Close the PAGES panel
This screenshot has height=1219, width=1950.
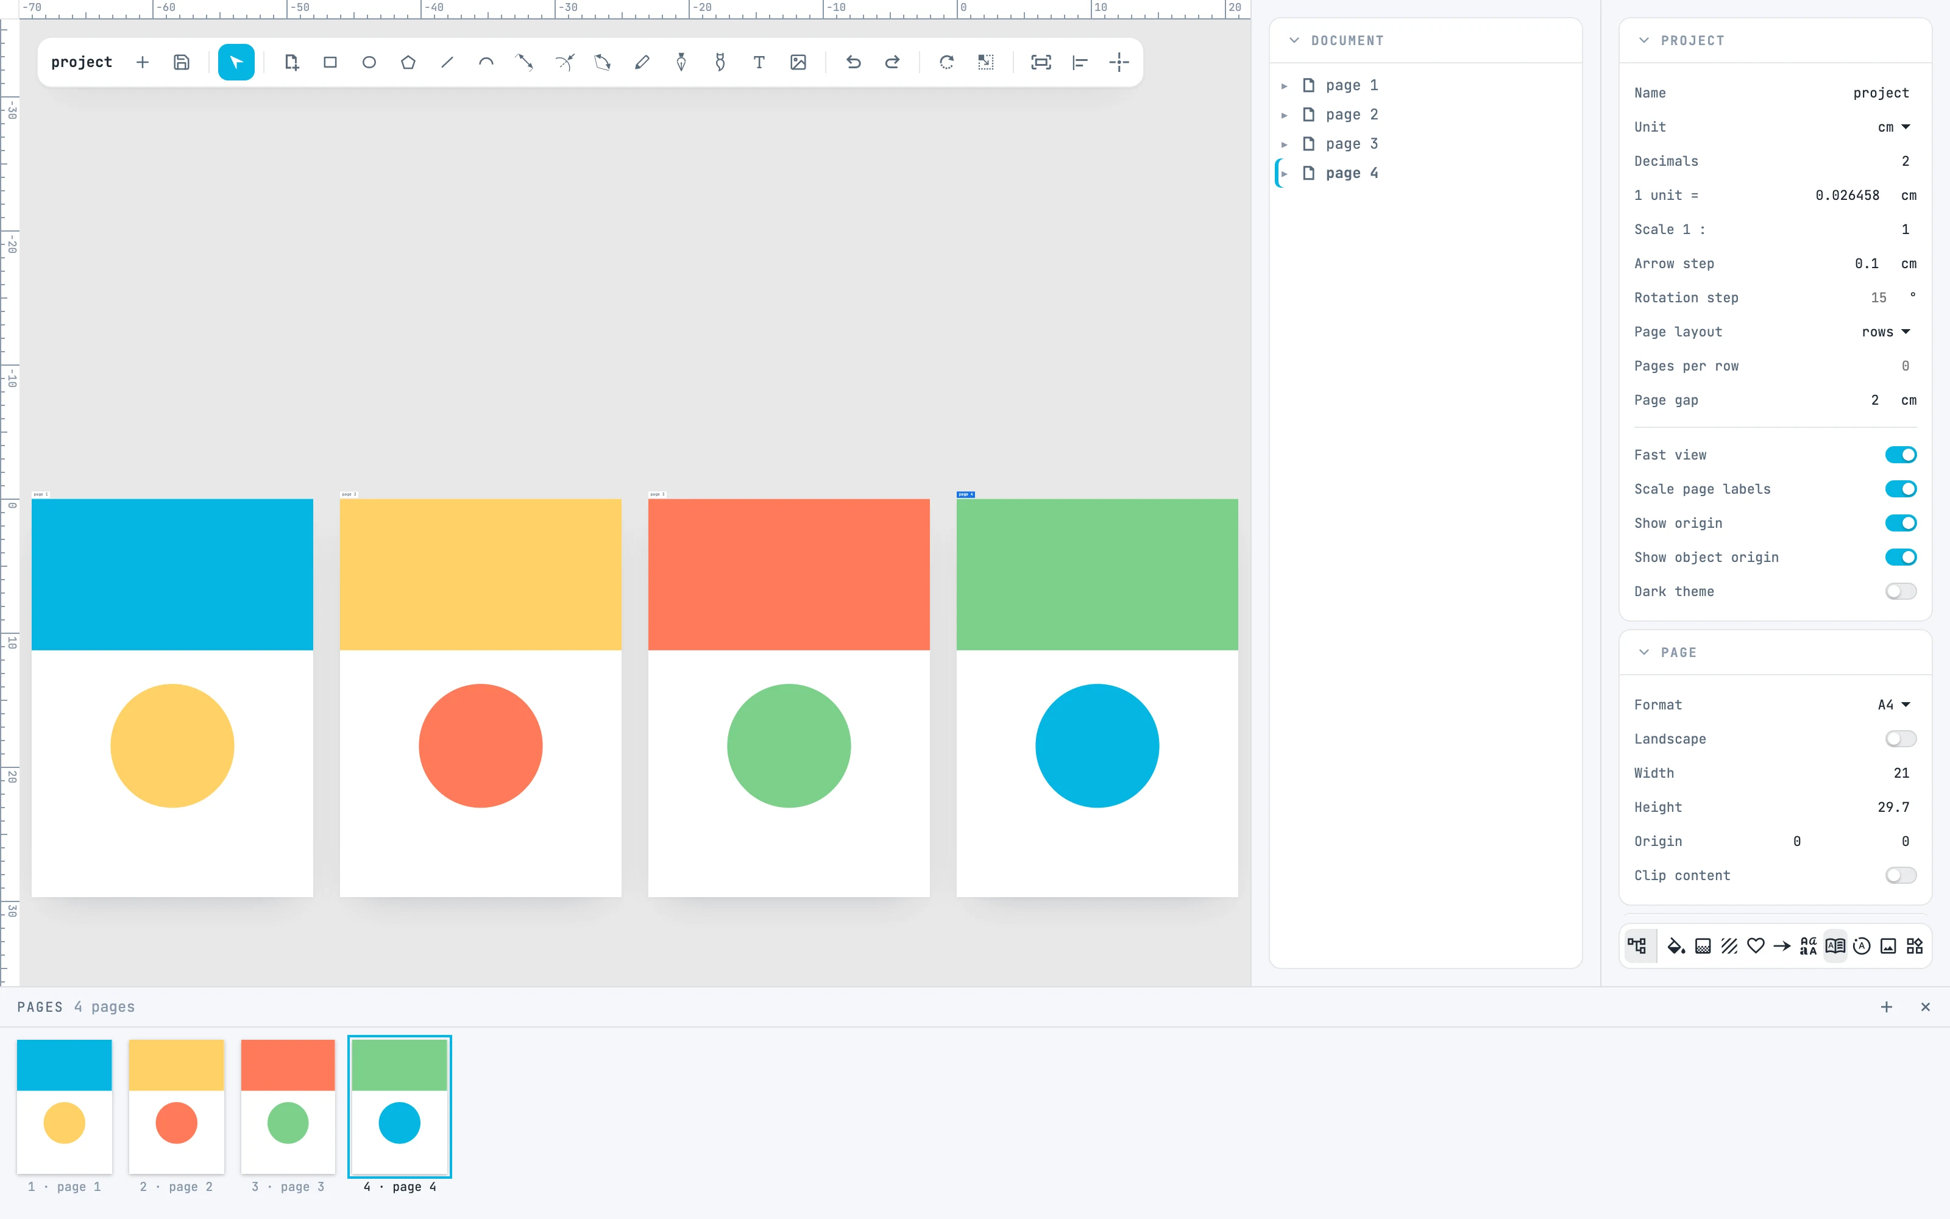(1925, 1007)
